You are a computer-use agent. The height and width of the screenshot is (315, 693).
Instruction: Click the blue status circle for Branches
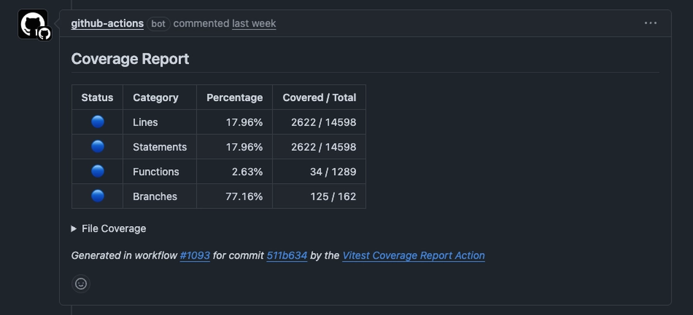[x=98, y=196]
